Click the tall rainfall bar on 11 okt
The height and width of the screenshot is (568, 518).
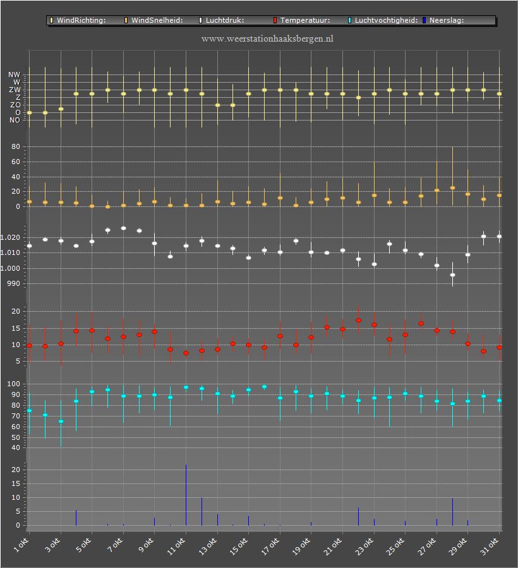click(186, 495)
